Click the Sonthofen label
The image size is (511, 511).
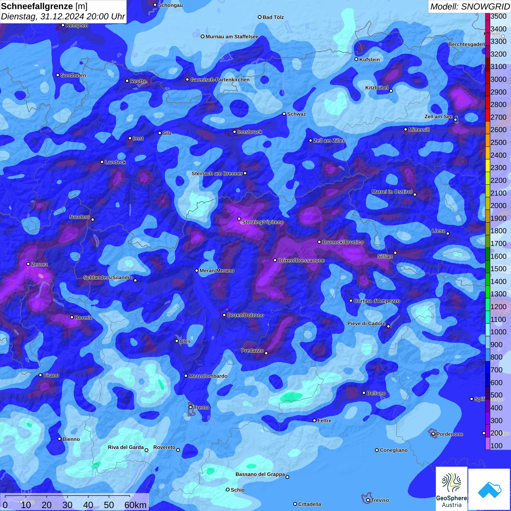click(73, 75)
